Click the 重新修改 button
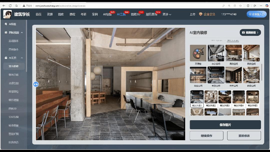This screenshot has height=152, width=270. (x=244, y=136)
